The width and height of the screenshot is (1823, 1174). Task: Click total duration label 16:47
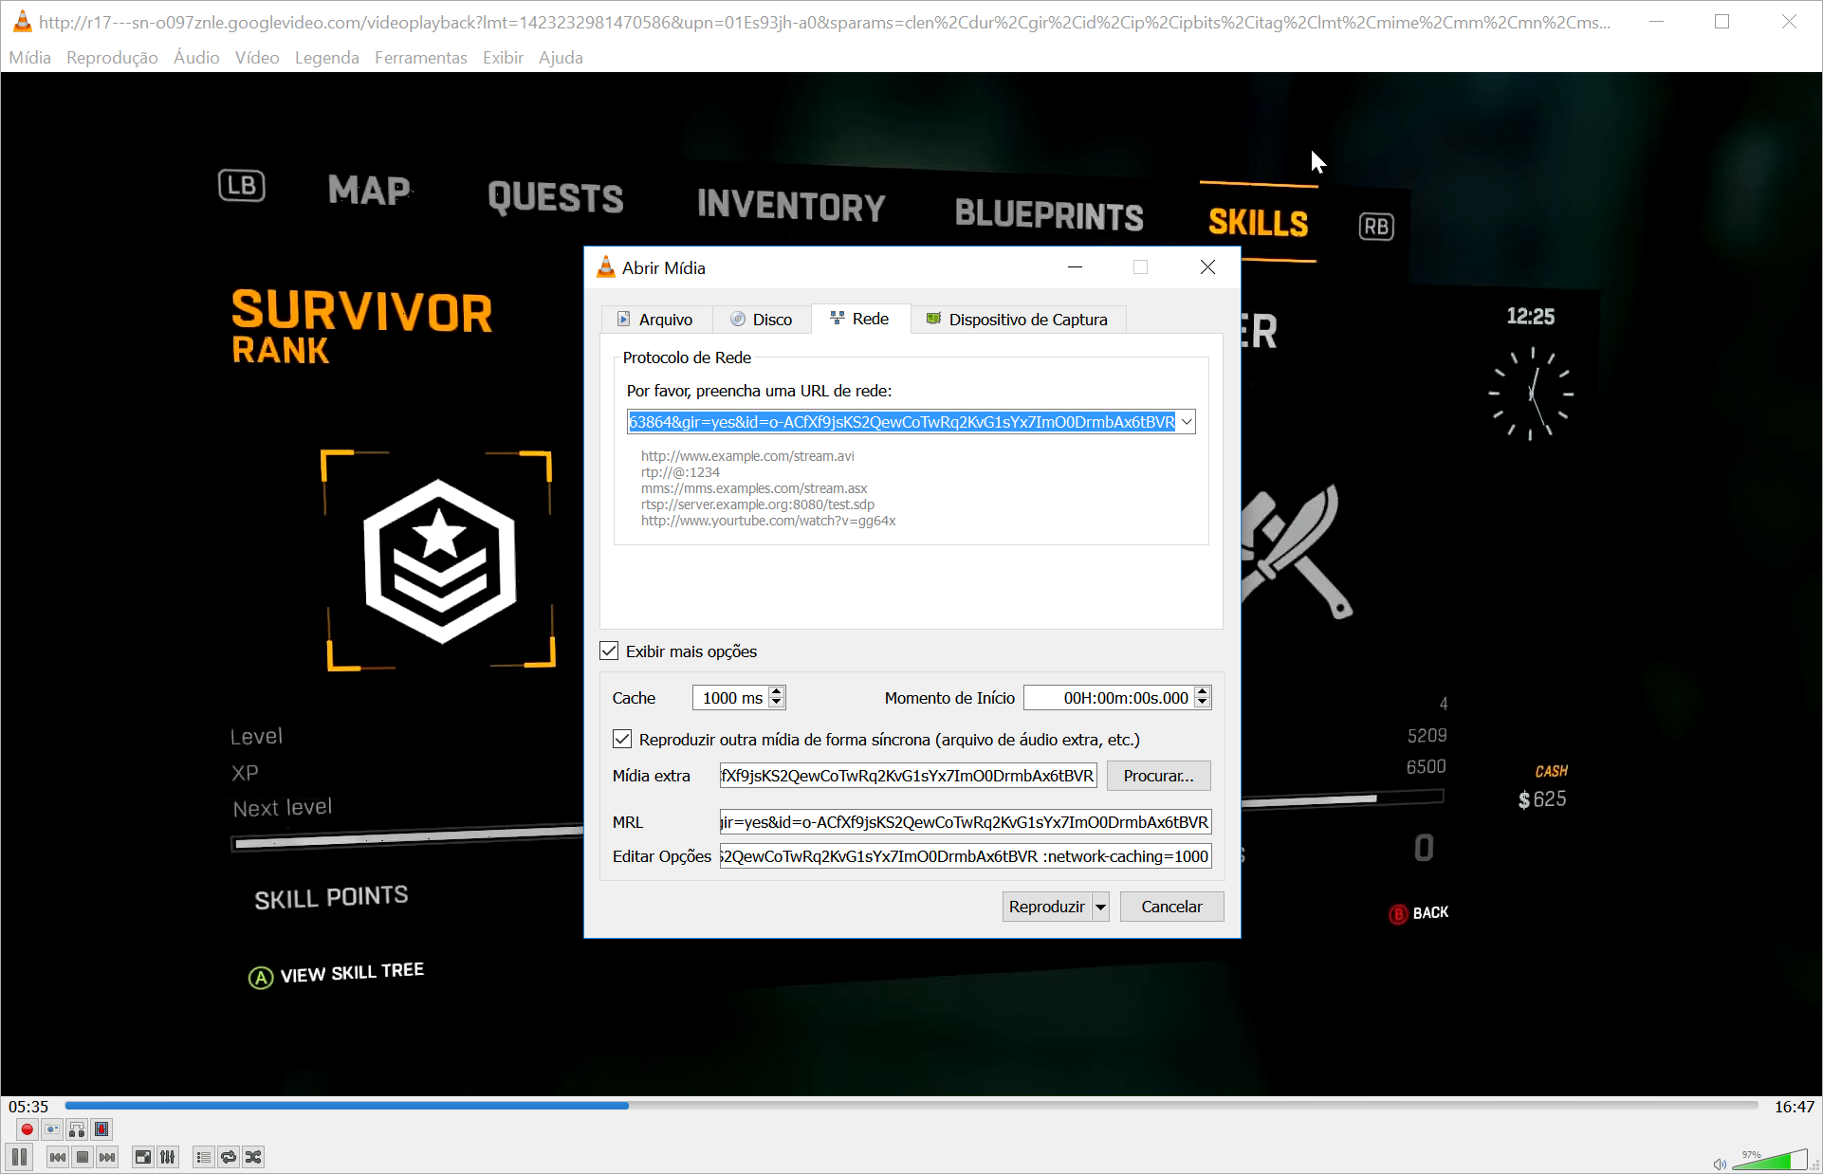click(x=1795, y=1107)
